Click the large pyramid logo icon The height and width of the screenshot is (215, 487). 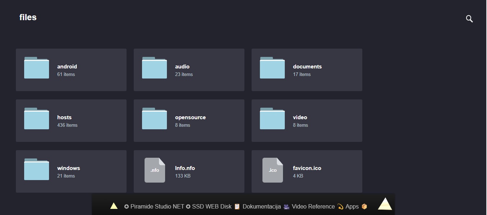tap(385, 204)
